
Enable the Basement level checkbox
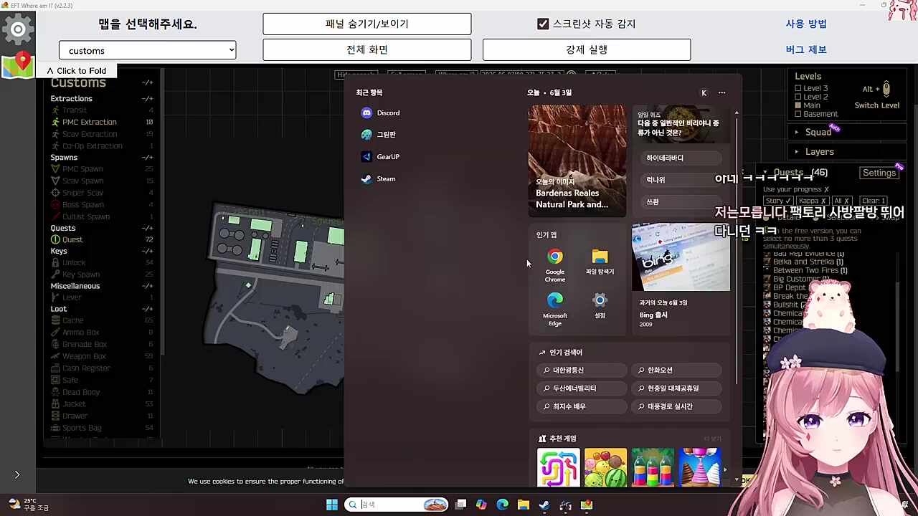(798, 114)
